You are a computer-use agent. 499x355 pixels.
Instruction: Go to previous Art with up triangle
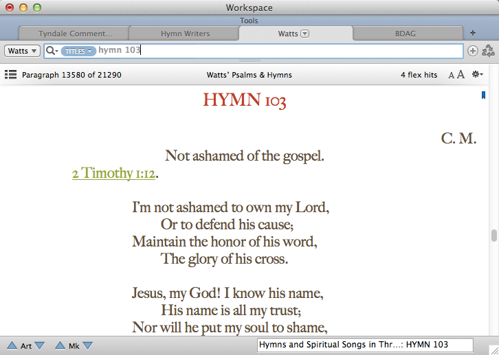tap(12, 345)
